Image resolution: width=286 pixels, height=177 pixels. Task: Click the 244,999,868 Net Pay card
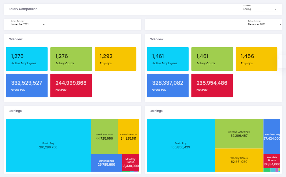click(71, 86)
